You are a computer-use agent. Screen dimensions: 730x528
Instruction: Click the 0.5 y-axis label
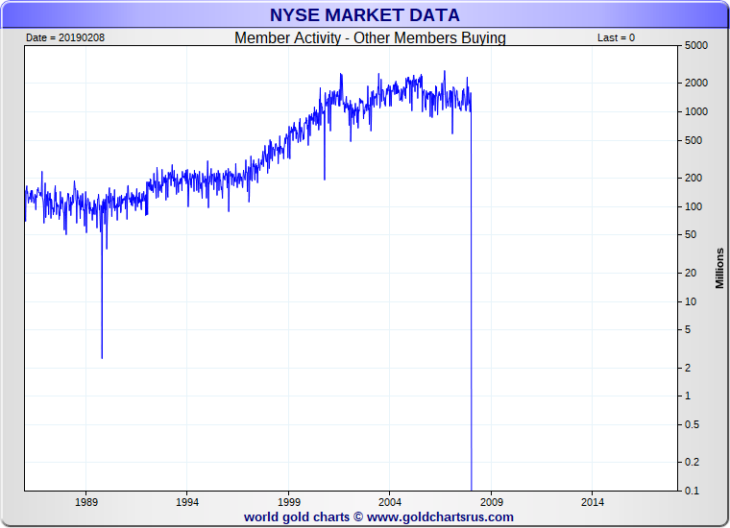pos(692,424)
